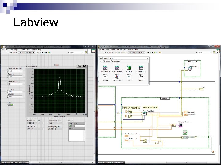The width and height of the screenshot is (221, 166).
Task: Open Operate menu in Front Panel window
Action: tap(22, 50)
